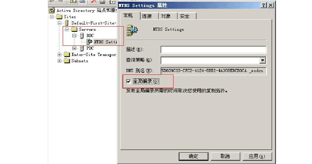Expand the Inter-Site Transports node
Image resolution: width=312 pixels, height=164 pixels.
tap(59, 55)
